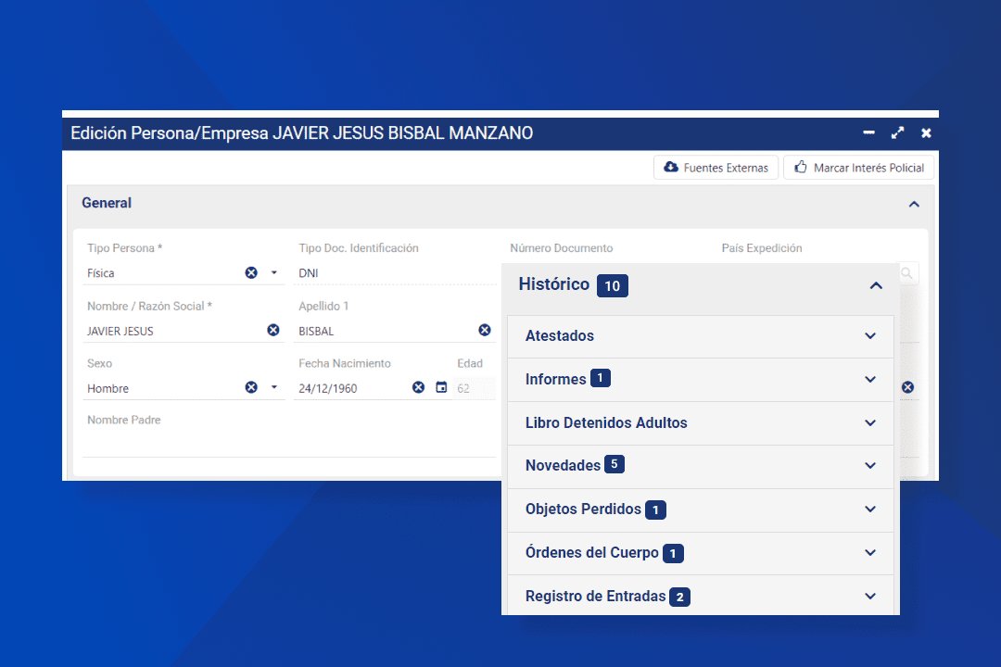
Task: Close the Edición Persona/Empresa window
Action: tap(926, 132)
